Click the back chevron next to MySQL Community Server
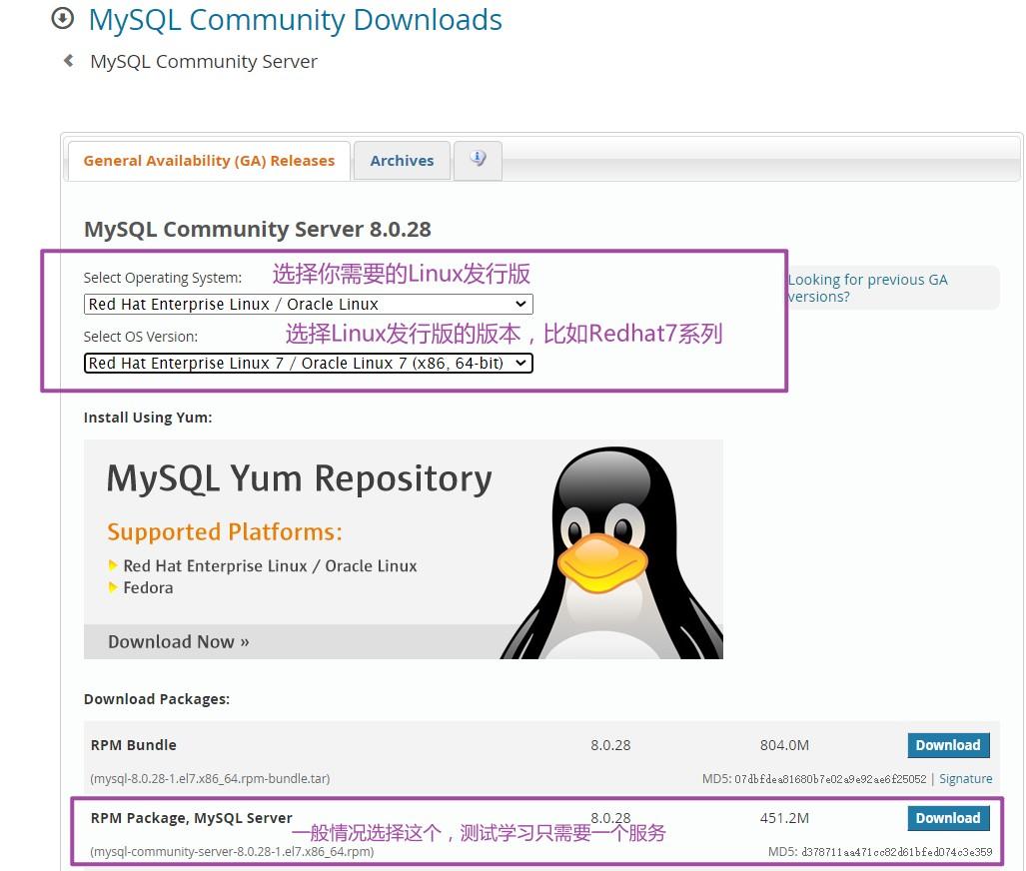This screenshot has width=1026, height=871. 67,60
